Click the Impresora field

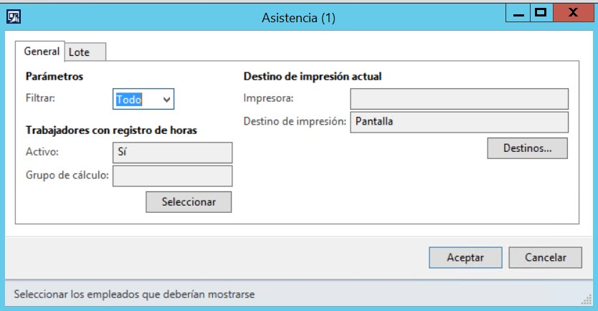(459, 99)
